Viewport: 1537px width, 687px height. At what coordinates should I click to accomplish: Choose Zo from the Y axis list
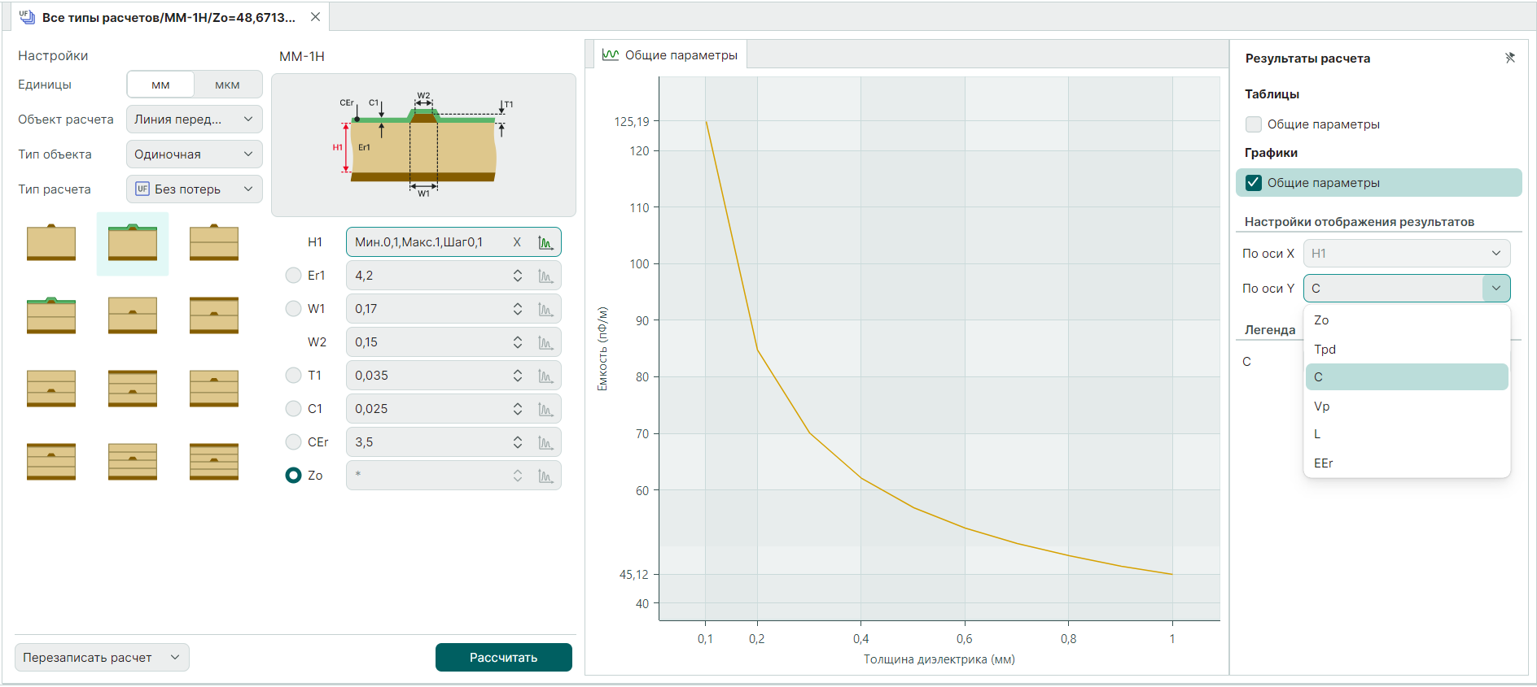1321,320
